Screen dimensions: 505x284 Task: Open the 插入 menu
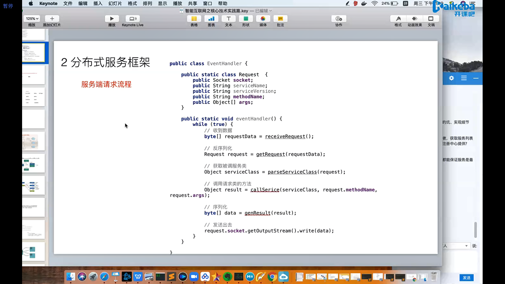tap(98, 3)
